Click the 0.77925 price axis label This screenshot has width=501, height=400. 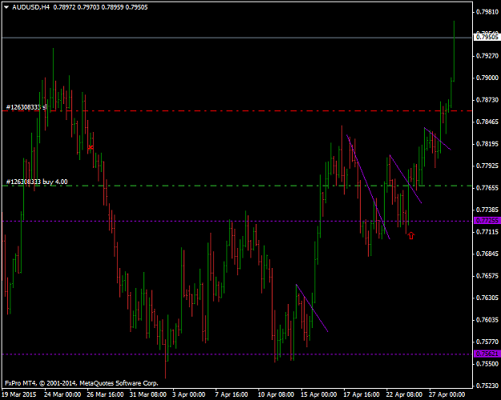pos(487,166)
